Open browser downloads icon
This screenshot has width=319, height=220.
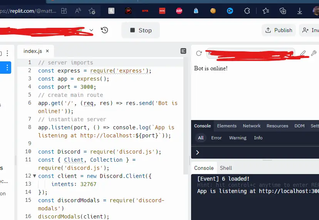pos(300,11)
